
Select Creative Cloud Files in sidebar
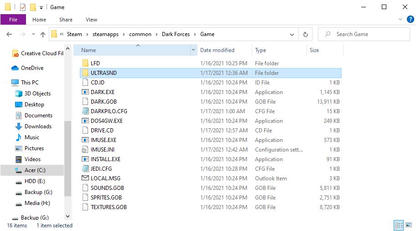37,53
